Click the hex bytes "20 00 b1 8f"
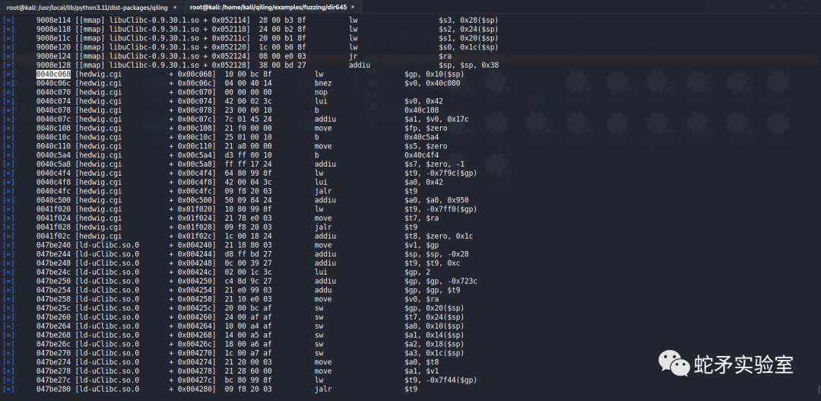821x401 pixels. [283, 38]
